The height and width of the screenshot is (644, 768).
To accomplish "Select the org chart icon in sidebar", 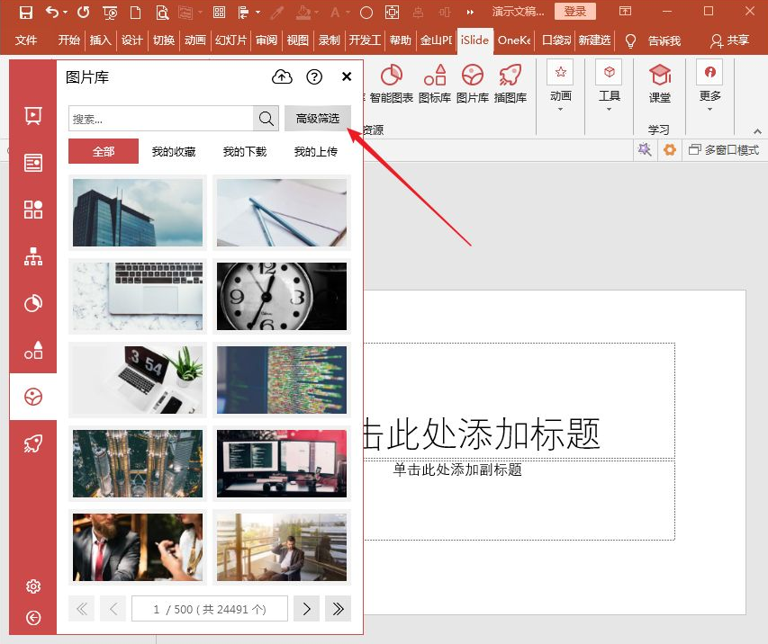I will 33,257.
